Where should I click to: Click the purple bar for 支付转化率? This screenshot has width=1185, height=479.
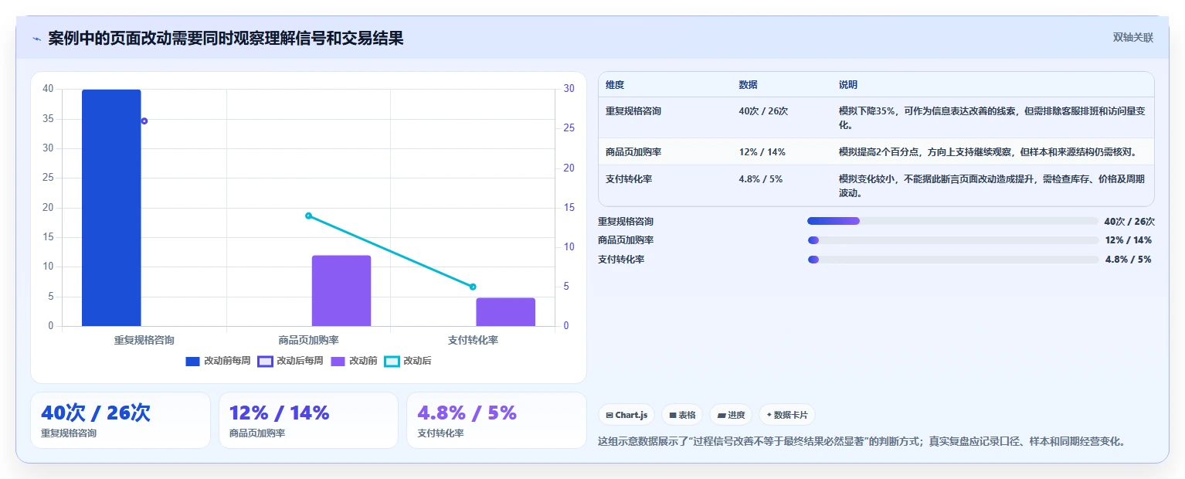506,312
